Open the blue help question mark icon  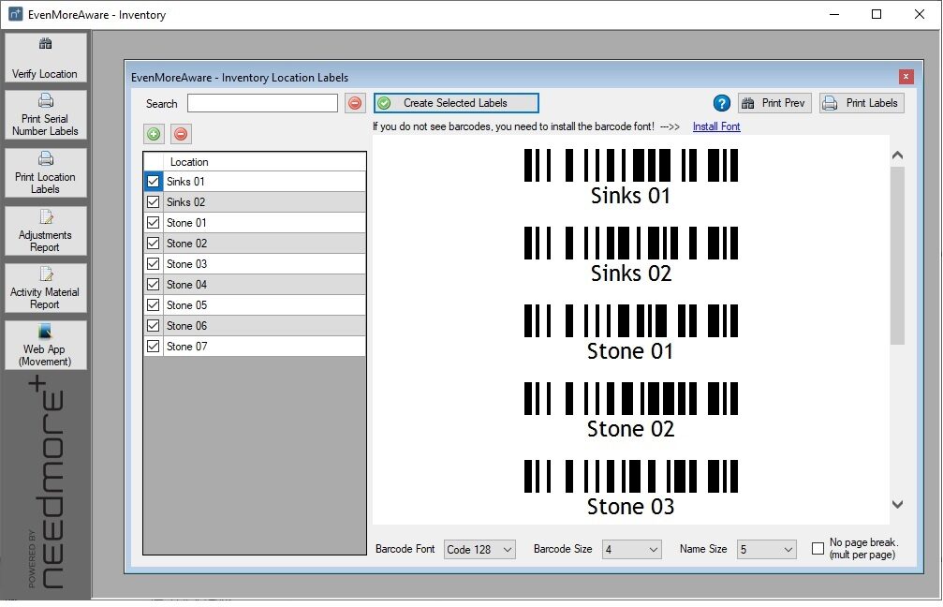[722, 103]
